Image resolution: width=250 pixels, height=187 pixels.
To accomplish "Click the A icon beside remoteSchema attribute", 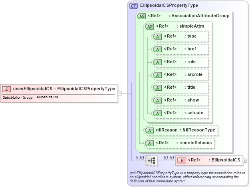I will tap(149, 143).
